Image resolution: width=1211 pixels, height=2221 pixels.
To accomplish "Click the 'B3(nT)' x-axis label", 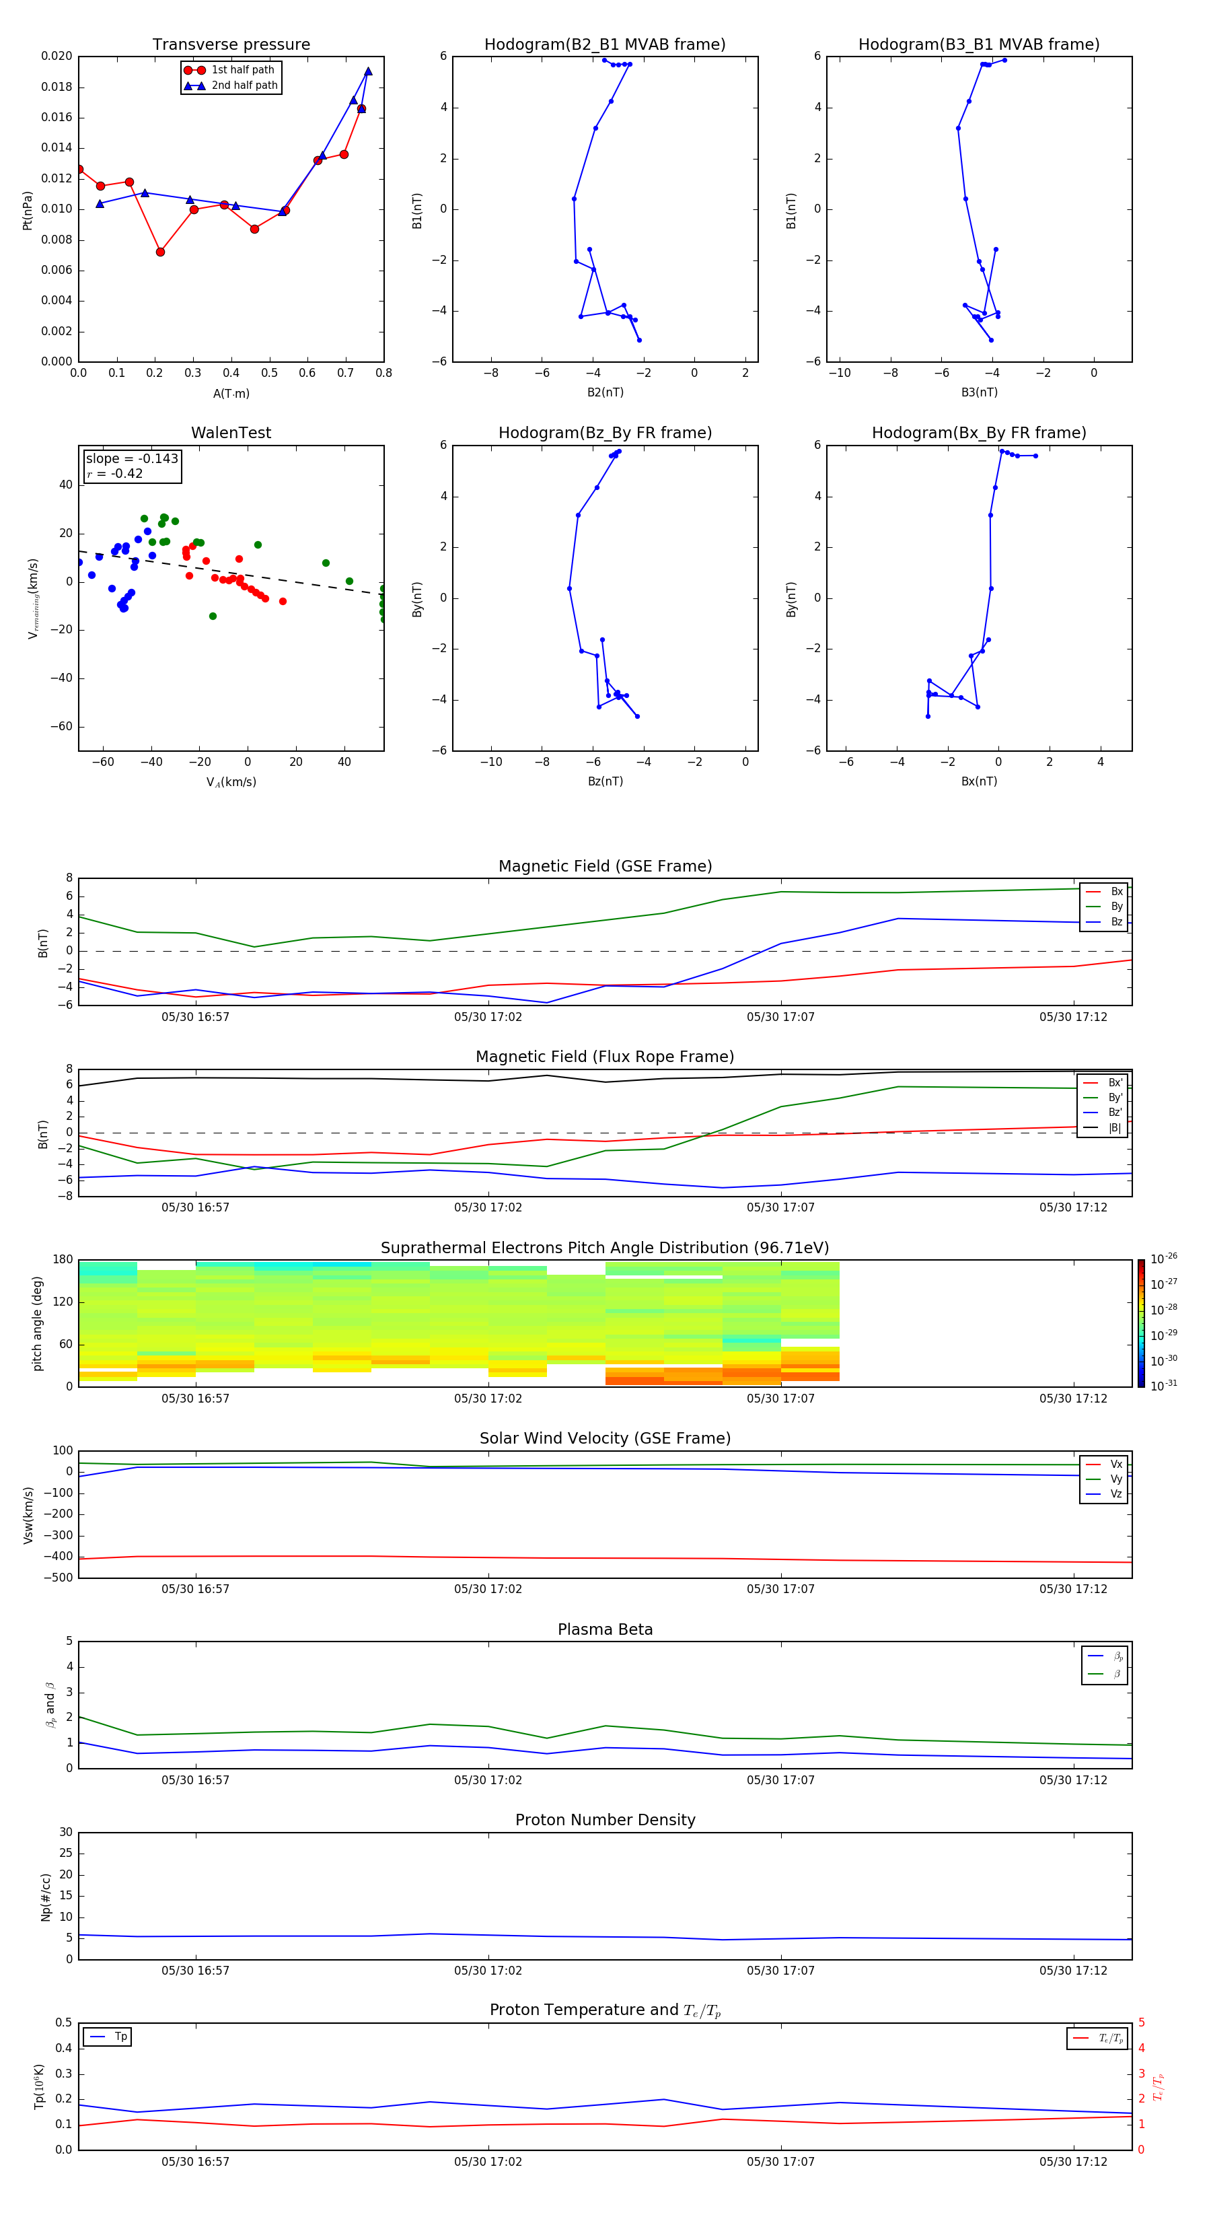I will [x=979, y=392].
